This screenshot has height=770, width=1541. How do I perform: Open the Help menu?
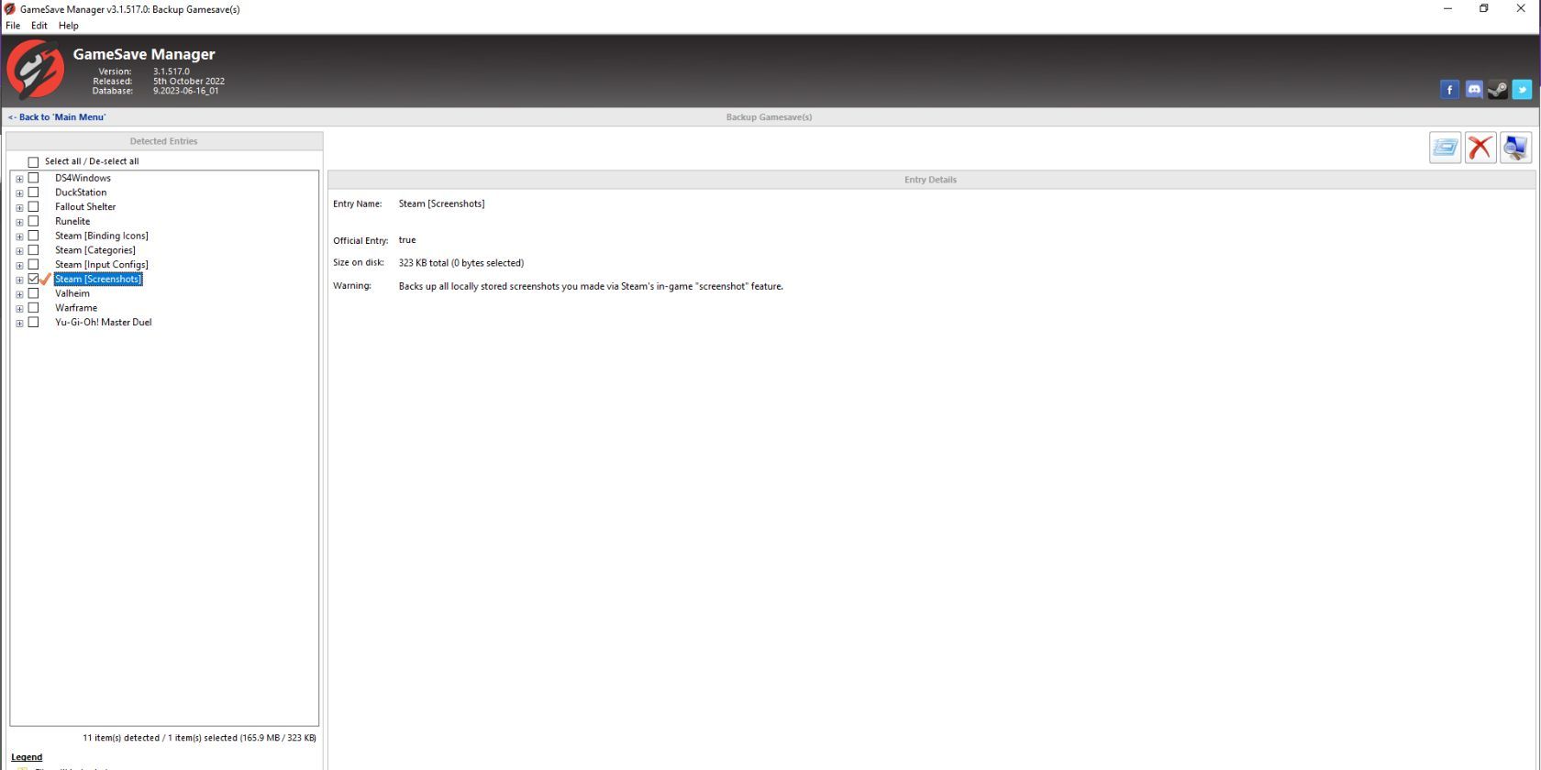(69, 26)
